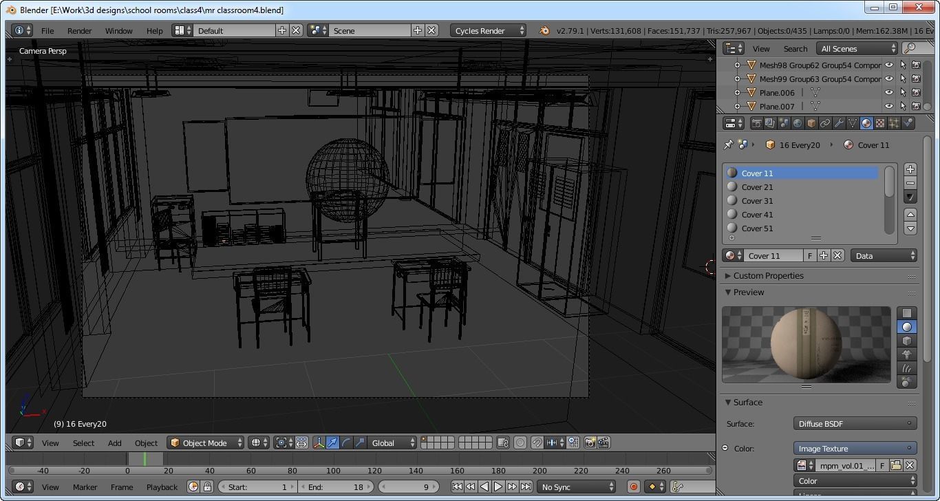Screen dimensions: 940x501
Task: Add a new material slot with plus
Action: tap(910, 169)
